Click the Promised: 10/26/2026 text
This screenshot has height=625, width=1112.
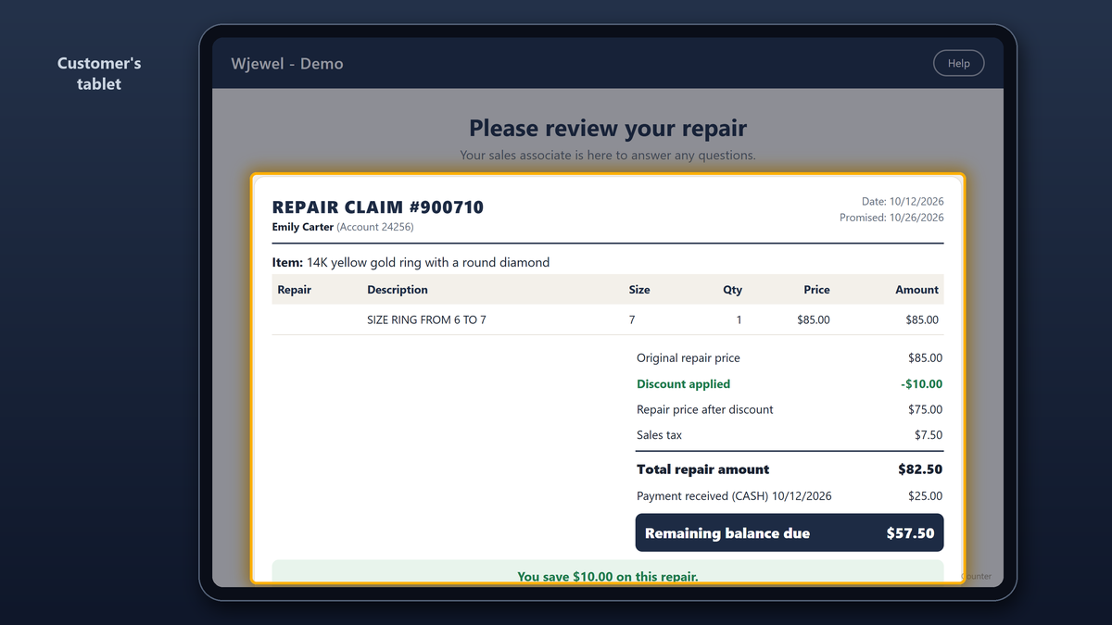click(x=891, y=218)
